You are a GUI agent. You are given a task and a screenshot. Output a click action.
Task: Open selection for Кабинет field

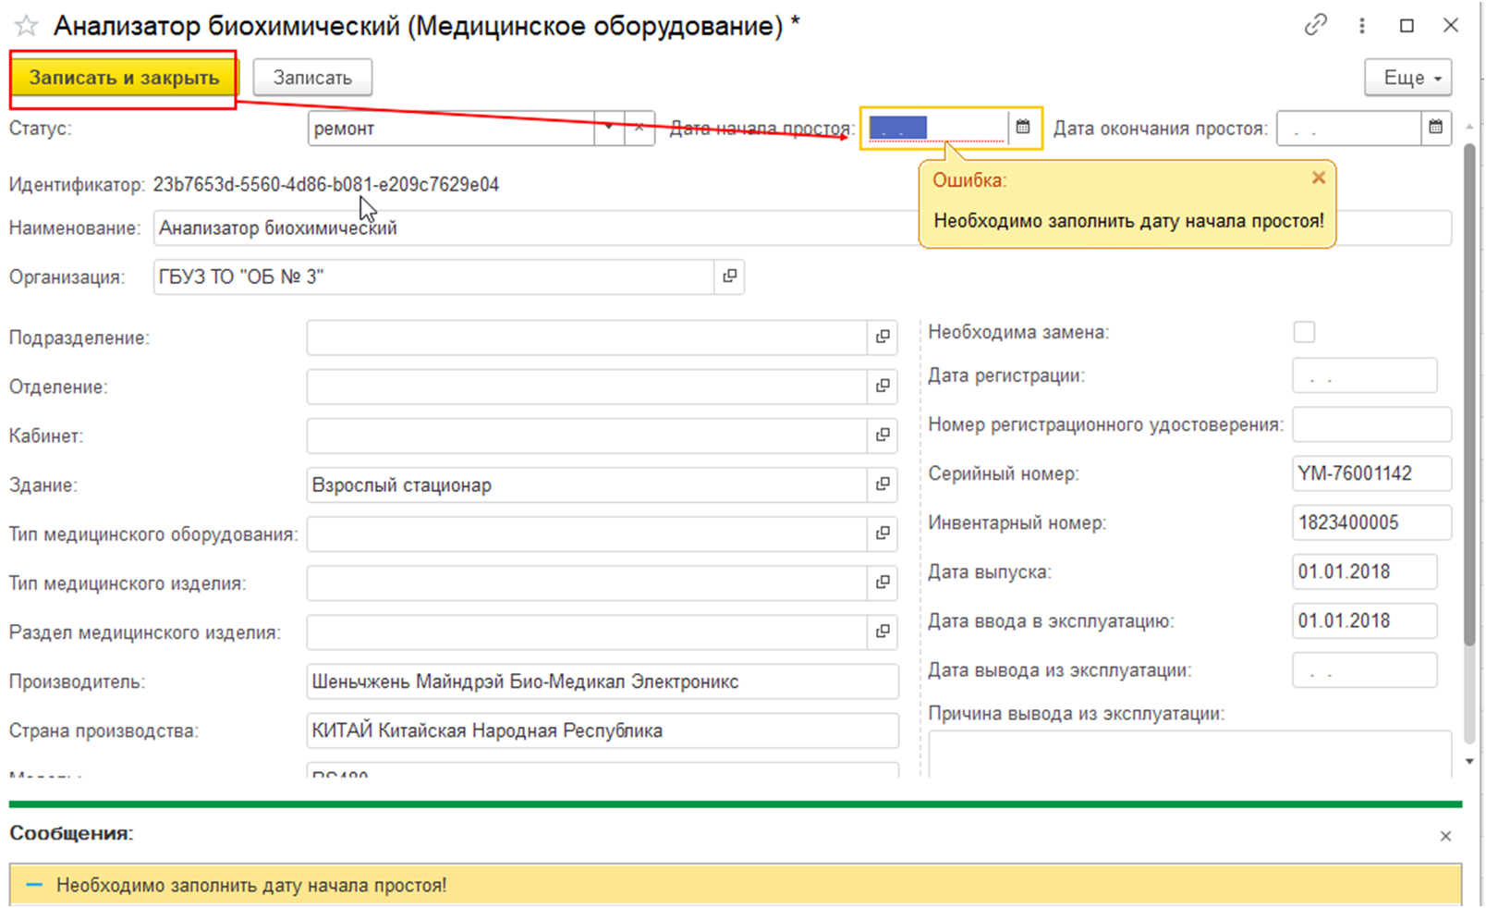(883, 436)
